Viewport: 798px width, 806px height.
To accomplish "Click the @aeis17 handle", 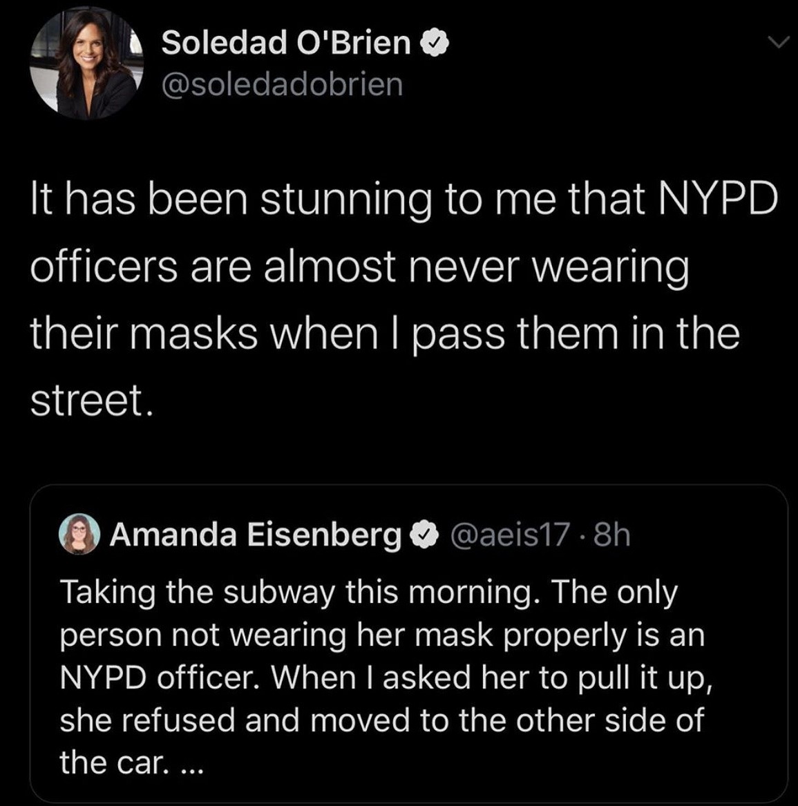I will coord(510,534).
